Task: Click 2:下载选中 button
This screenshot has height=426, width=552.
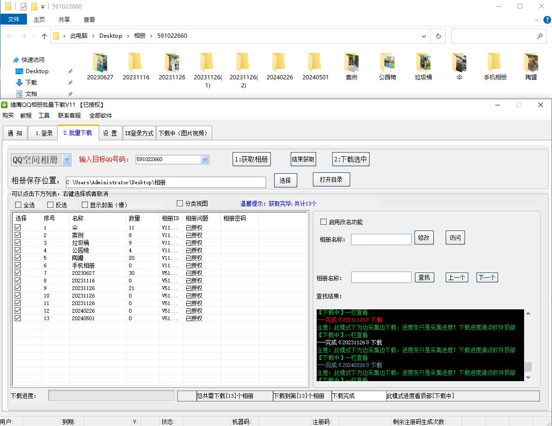Action: click(x=351, y=159)
